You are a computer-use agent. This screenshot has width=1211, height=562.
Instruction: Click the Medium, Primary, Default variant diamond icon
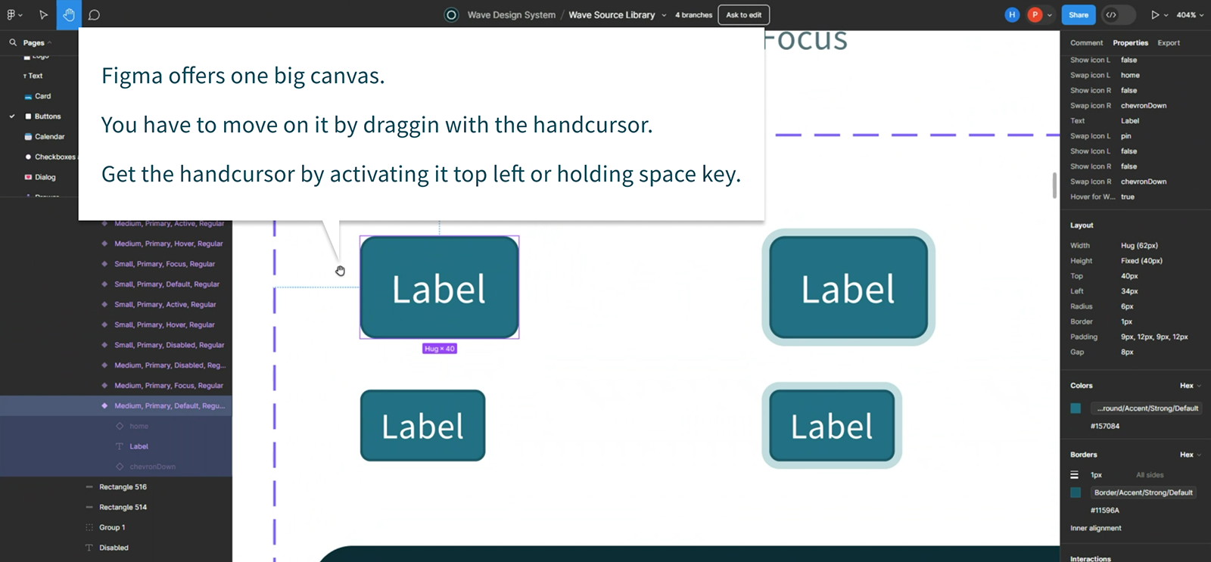tap(104, 405)
